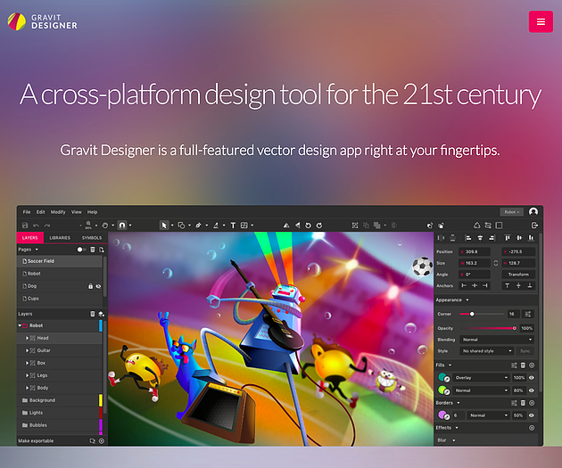
Task: Select the Cups page
Action: point(60,299)
